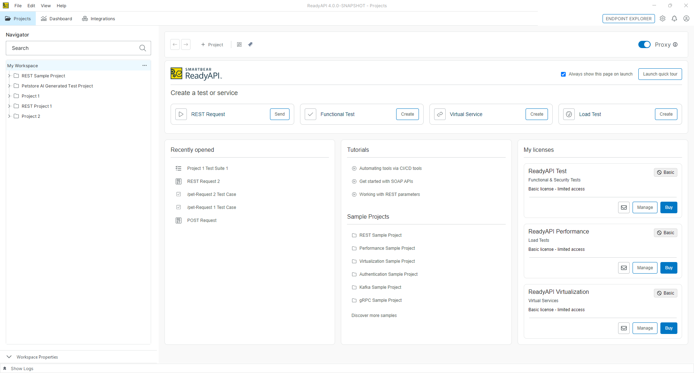Click the folder icon beside Kafka Sample Project
This screenshot has height=373, width=694.
tap(354, 287)
